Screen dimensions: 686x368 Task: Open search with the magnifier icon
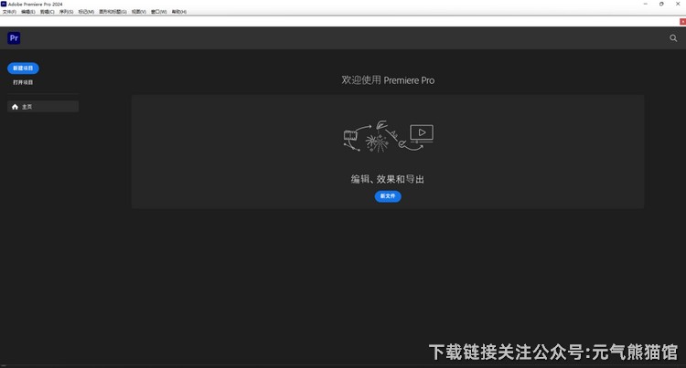(674, 38)
